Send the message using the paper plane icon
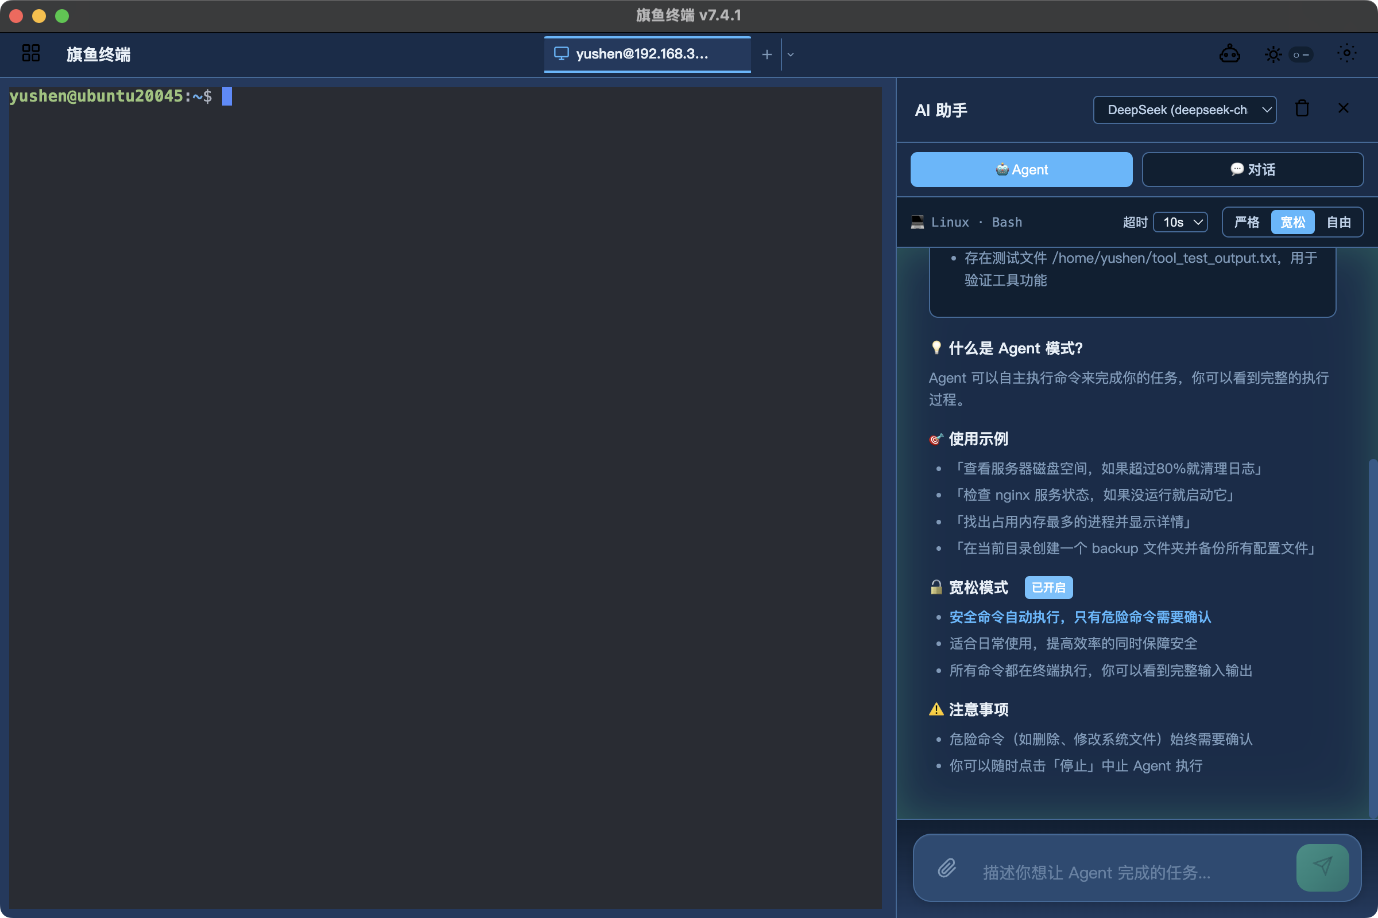1378x918 pixels. tap(1323, 868)
